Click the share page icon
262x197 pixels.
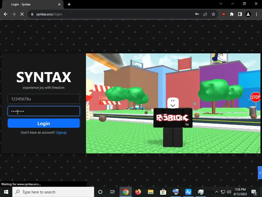(x=205, y=14)
